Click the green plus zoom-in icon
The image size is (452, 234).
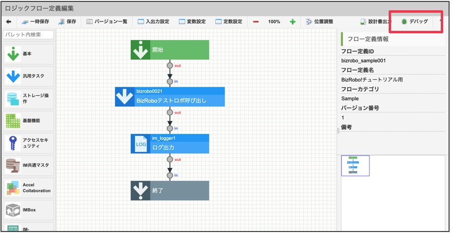click(x=293, y=22)
